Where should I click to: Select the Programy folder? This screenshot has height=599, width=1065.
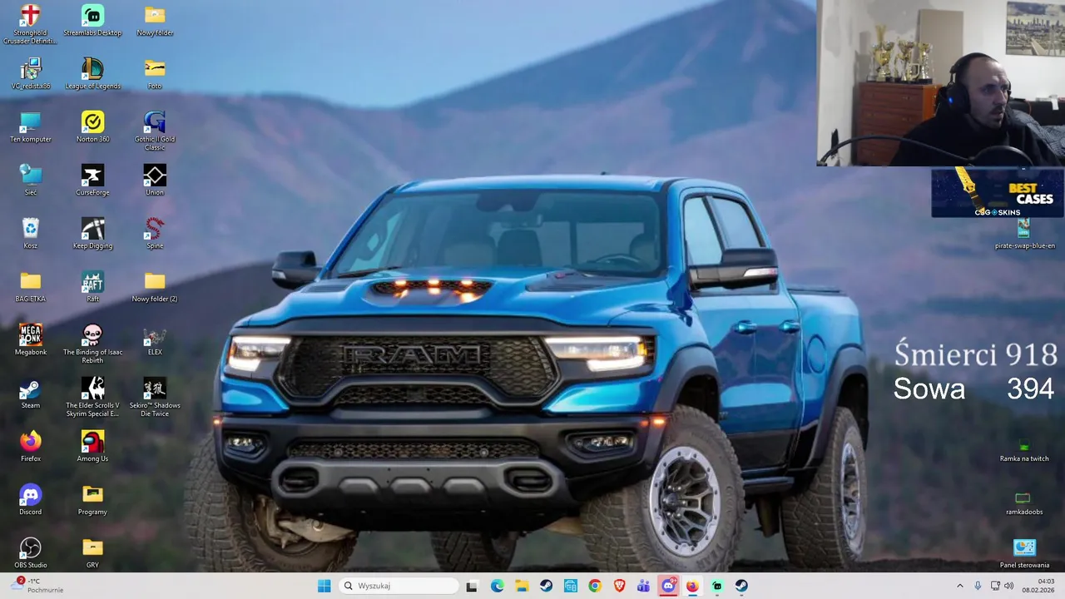pos(92,499)
